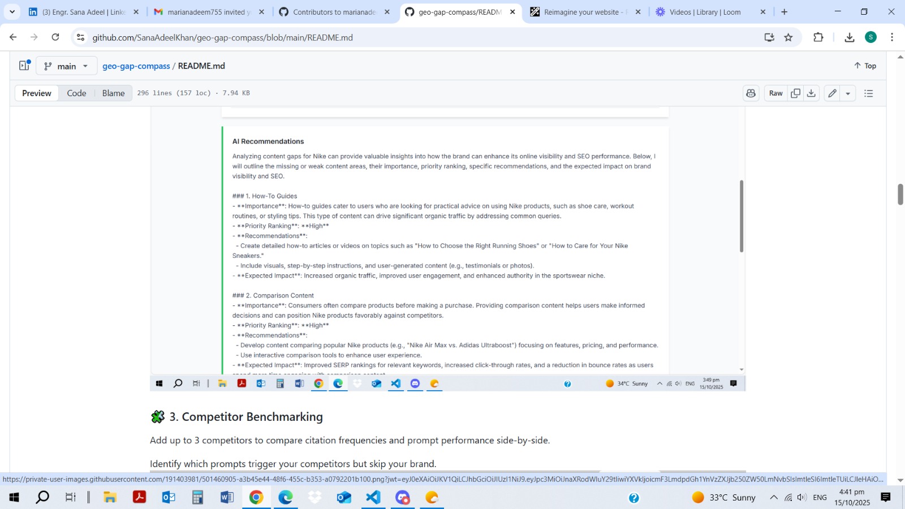The width and height of the screenshot is (905, 509).
Task: Click the Competitor Benchmarking heading
Action: tap(246, 417)
